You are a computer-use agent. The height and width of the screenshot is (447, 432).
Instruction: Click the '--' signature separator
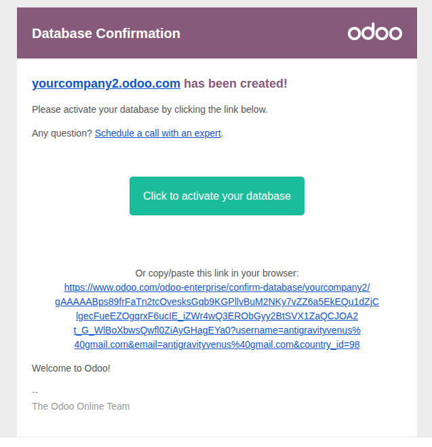tap(35, 392)
